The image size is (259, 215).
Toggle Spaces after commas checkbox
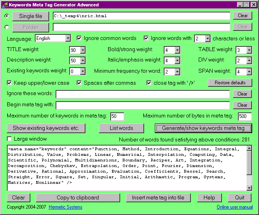[x=79, y=83]
